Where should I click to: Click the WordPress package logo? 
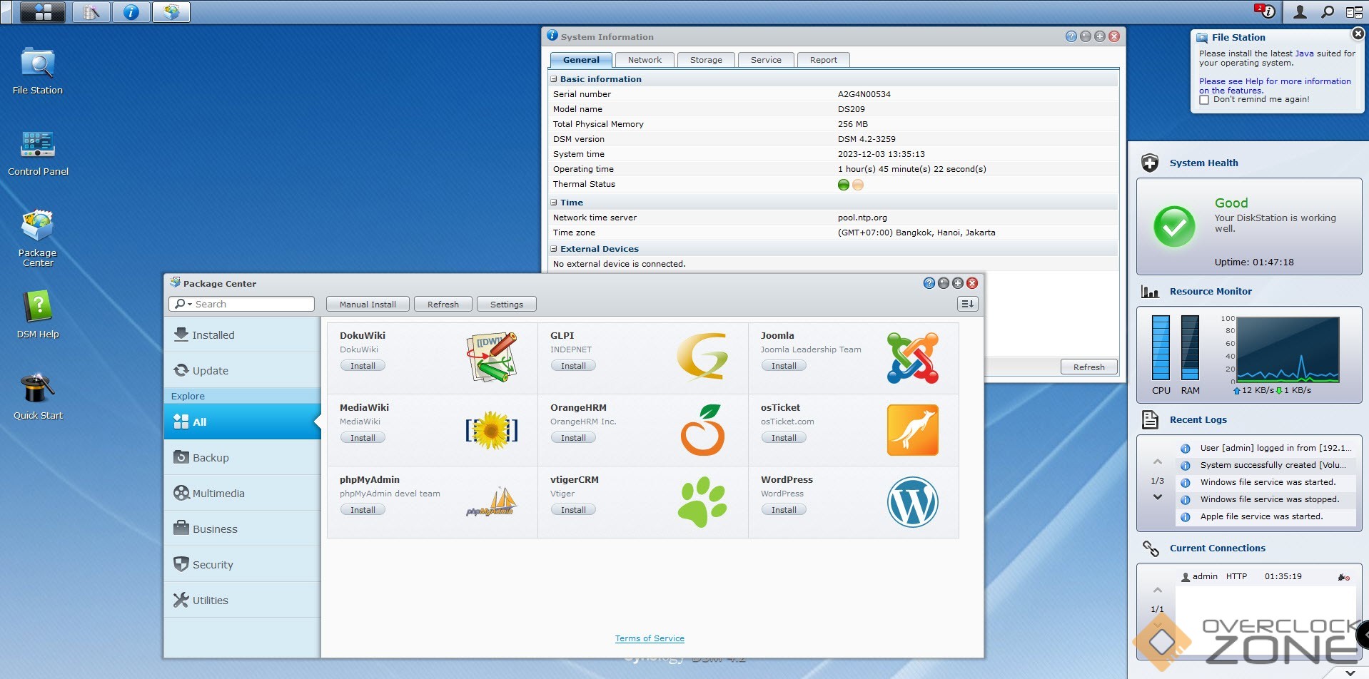(x=912, y=502)
